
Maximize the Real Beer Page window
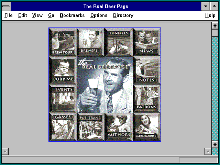click(214, 6)
